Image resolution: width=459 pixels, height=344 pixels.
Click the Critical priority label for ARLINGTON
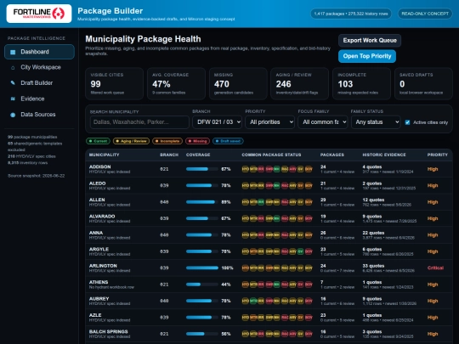tap(435, 268)
